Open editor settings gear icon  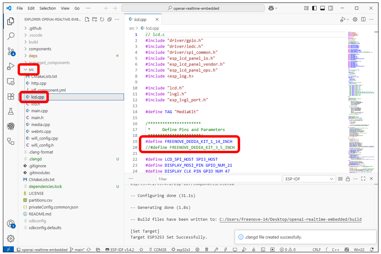coord(355,20)
